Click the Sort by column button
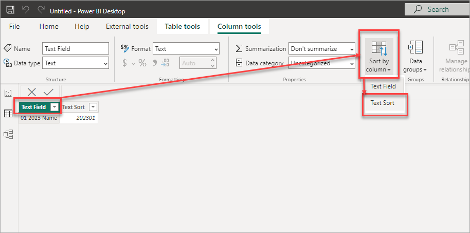The image size is (470, 233). click(x=379, y=57)
